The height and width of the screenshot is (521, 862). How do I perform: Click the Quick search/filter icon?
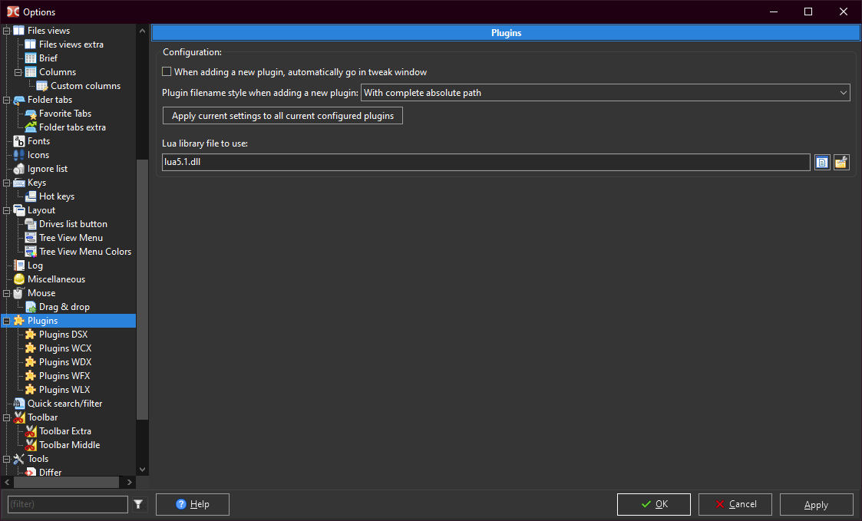click(19, 404)
